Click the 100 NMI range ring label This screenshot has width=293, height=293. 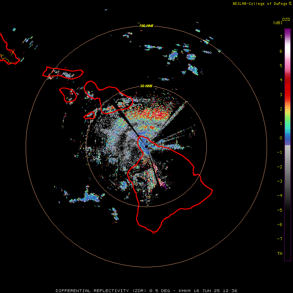[146, 26]
